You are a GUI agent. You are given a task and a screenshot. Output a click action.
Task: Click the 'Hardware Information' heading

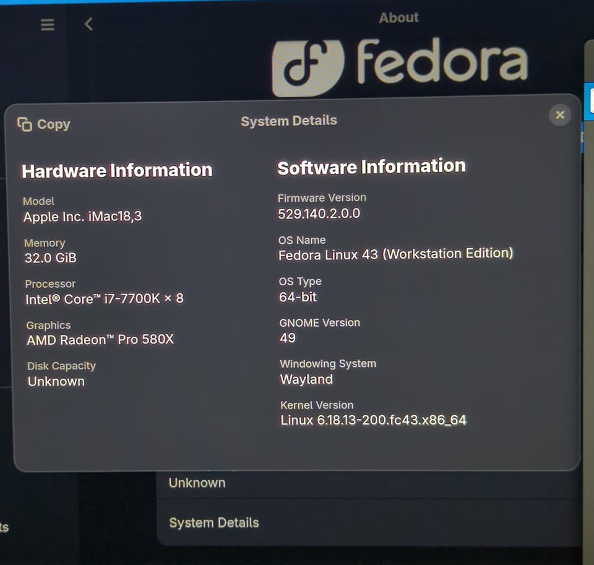[x=117, y=170]
